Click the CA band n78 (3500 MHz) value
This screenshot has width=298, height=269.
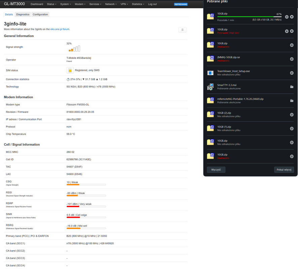pyautogui.click(x=90, y=243)
